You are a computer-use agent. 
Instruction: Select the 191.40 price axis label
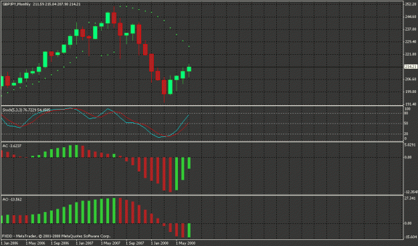tap(411, 104)
